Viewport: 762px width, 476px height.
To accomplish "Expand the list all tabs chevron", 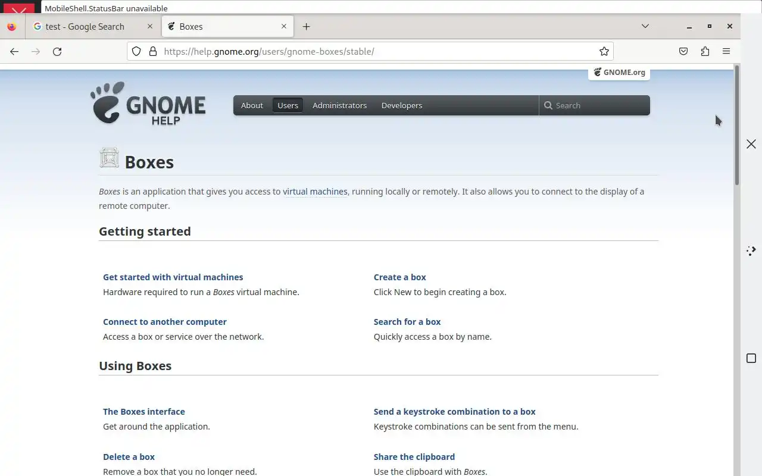I will point(645,26).
